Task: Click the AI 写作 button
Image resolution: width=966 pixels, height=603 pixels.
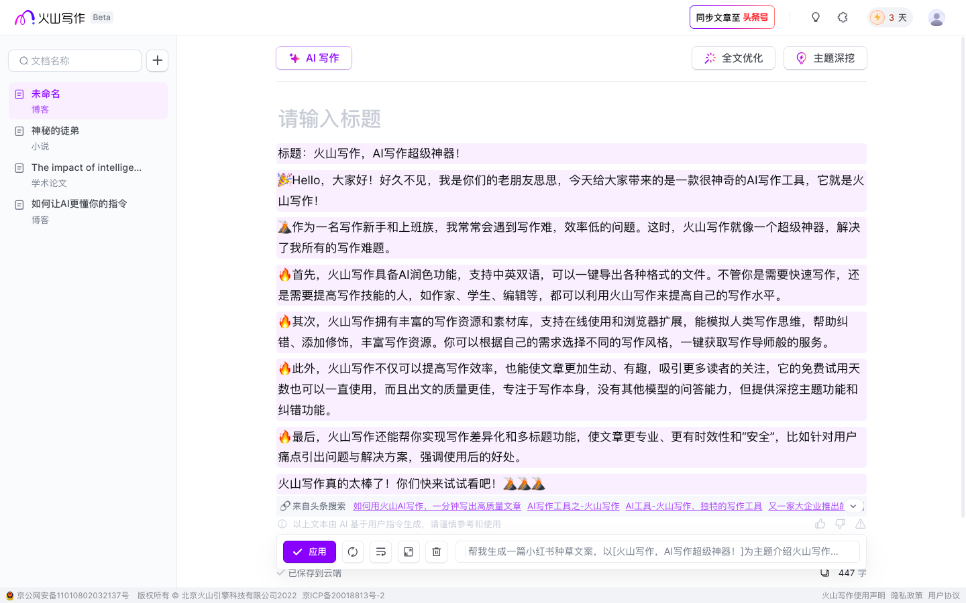Action: (x=314, y=58)
